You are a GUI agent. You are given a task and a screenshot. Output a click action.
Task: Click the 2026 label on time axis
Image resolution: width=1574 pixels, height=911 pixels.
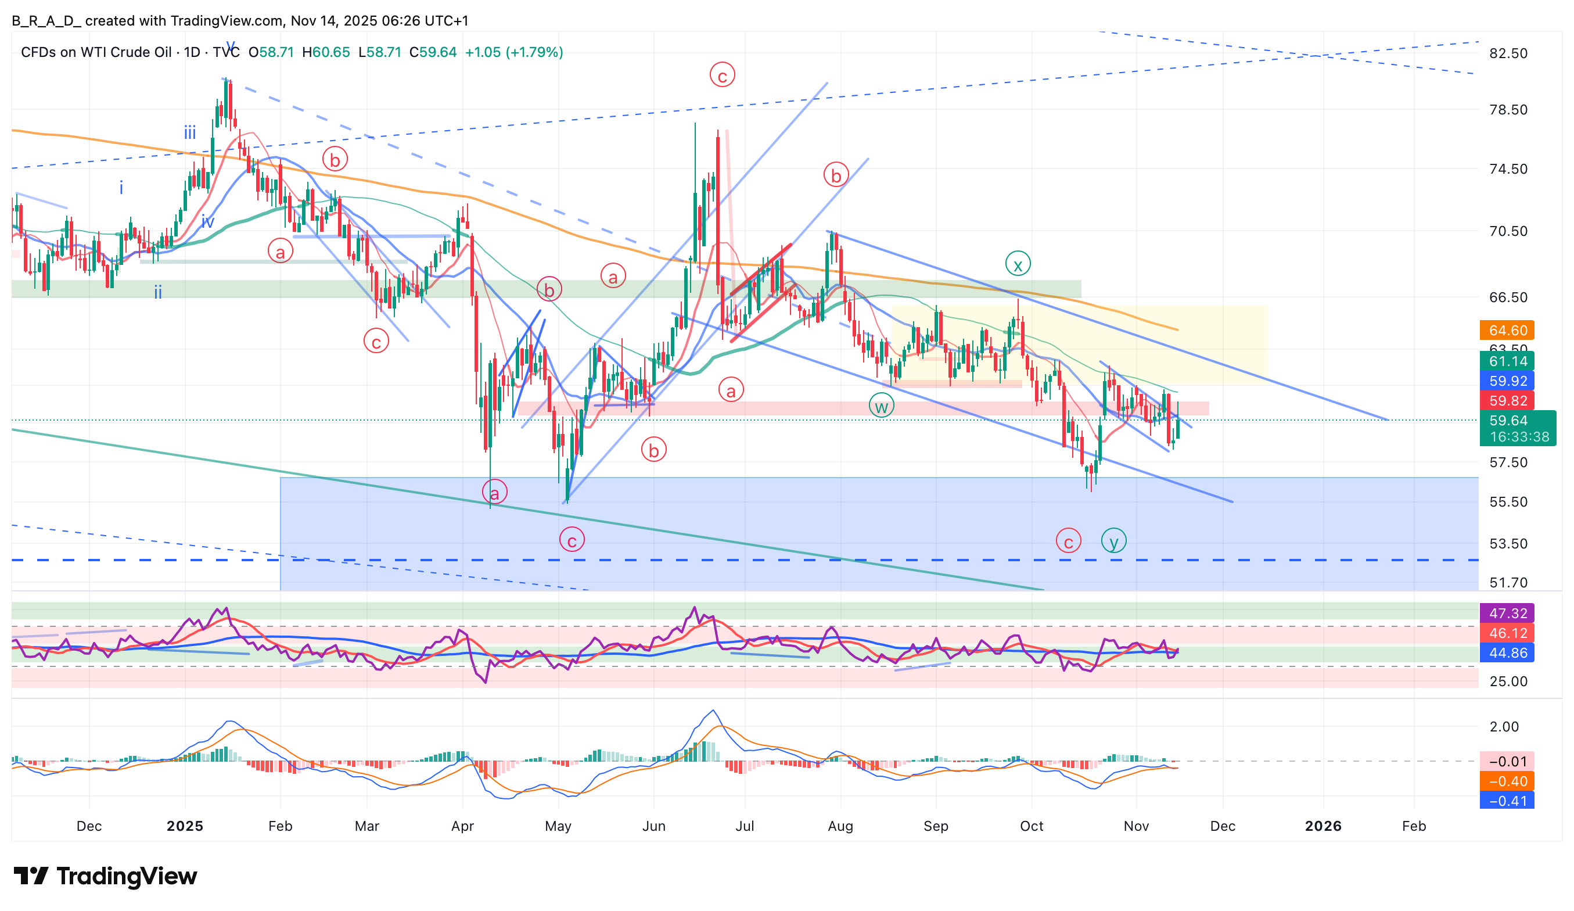click(1323, 826)
